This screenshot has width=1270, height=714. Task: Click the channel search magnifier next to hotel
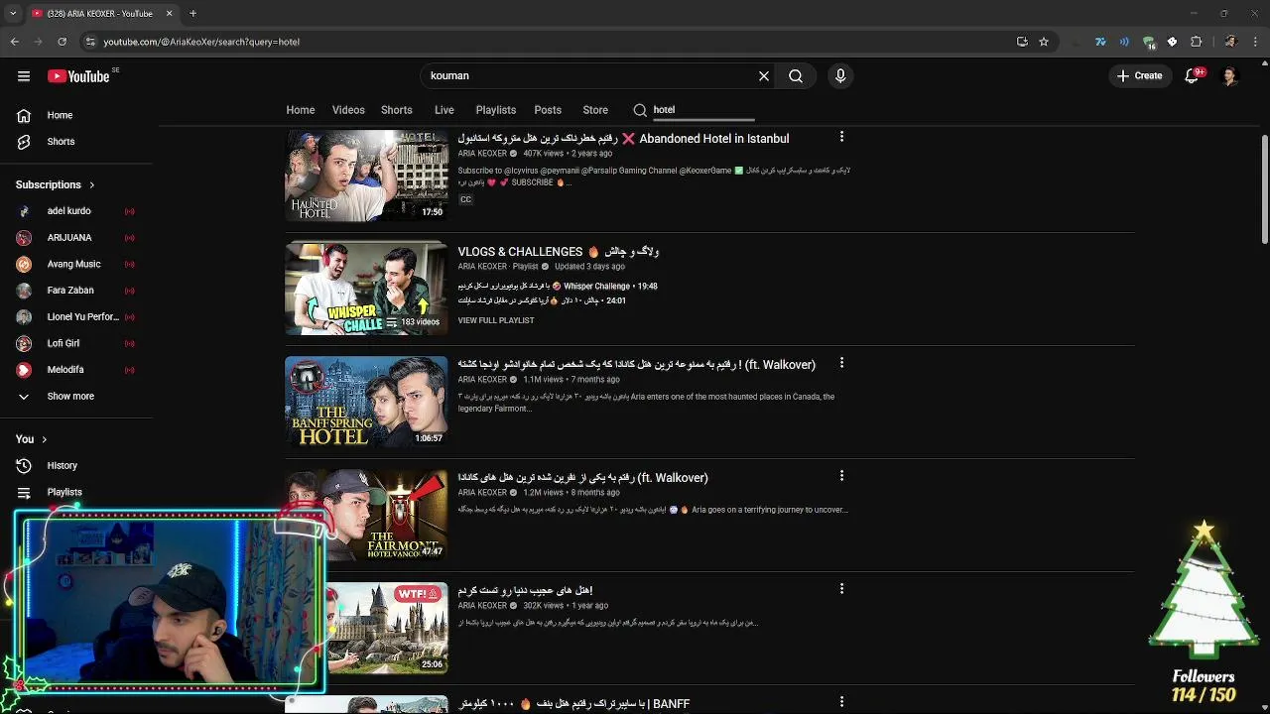pos(640,110)
